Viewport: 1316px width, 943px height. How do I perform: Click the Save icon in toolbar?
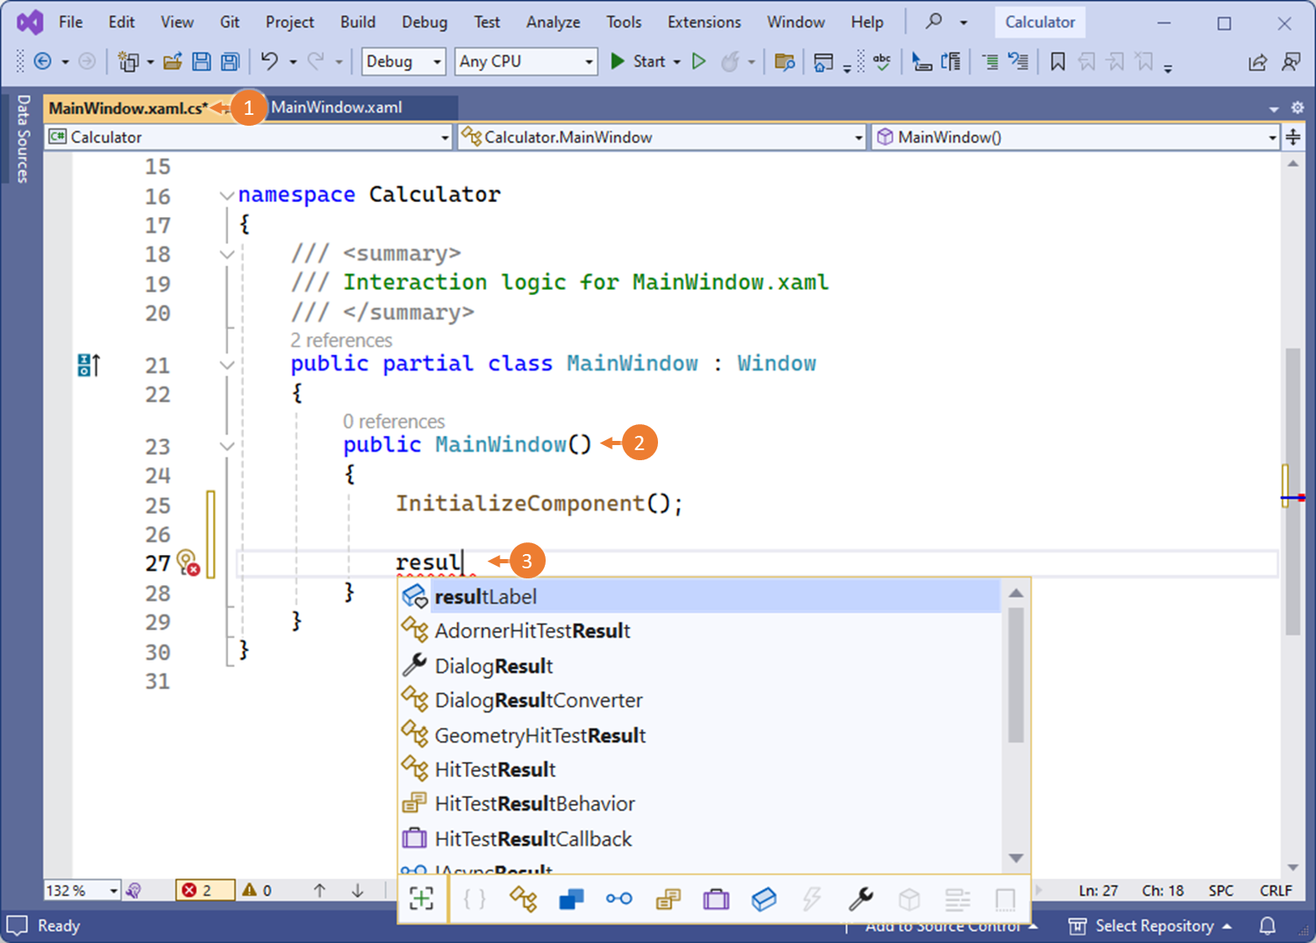tap(201, 61)
